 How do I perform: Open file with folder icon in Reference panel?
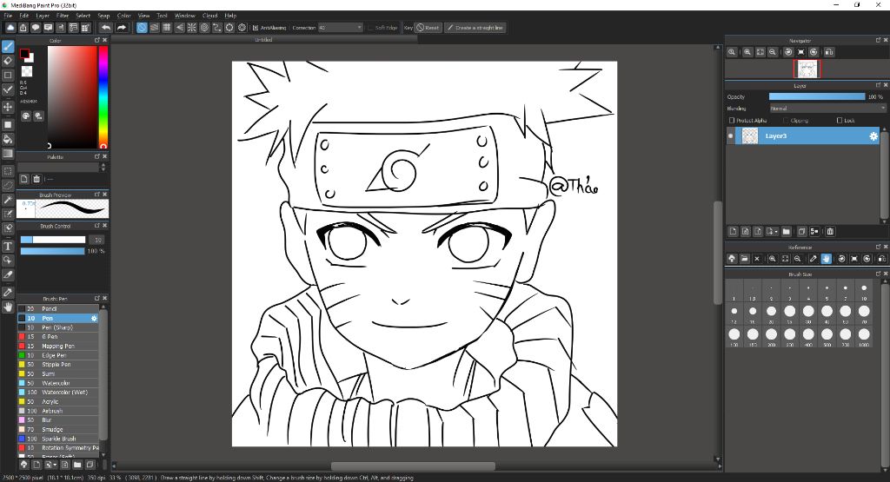(x=744, y=259)
